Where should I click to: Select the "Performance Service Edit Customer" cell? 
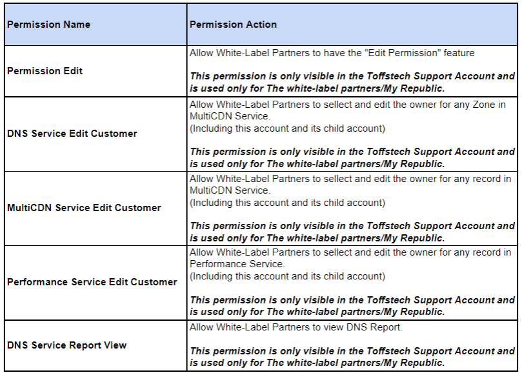92,282
